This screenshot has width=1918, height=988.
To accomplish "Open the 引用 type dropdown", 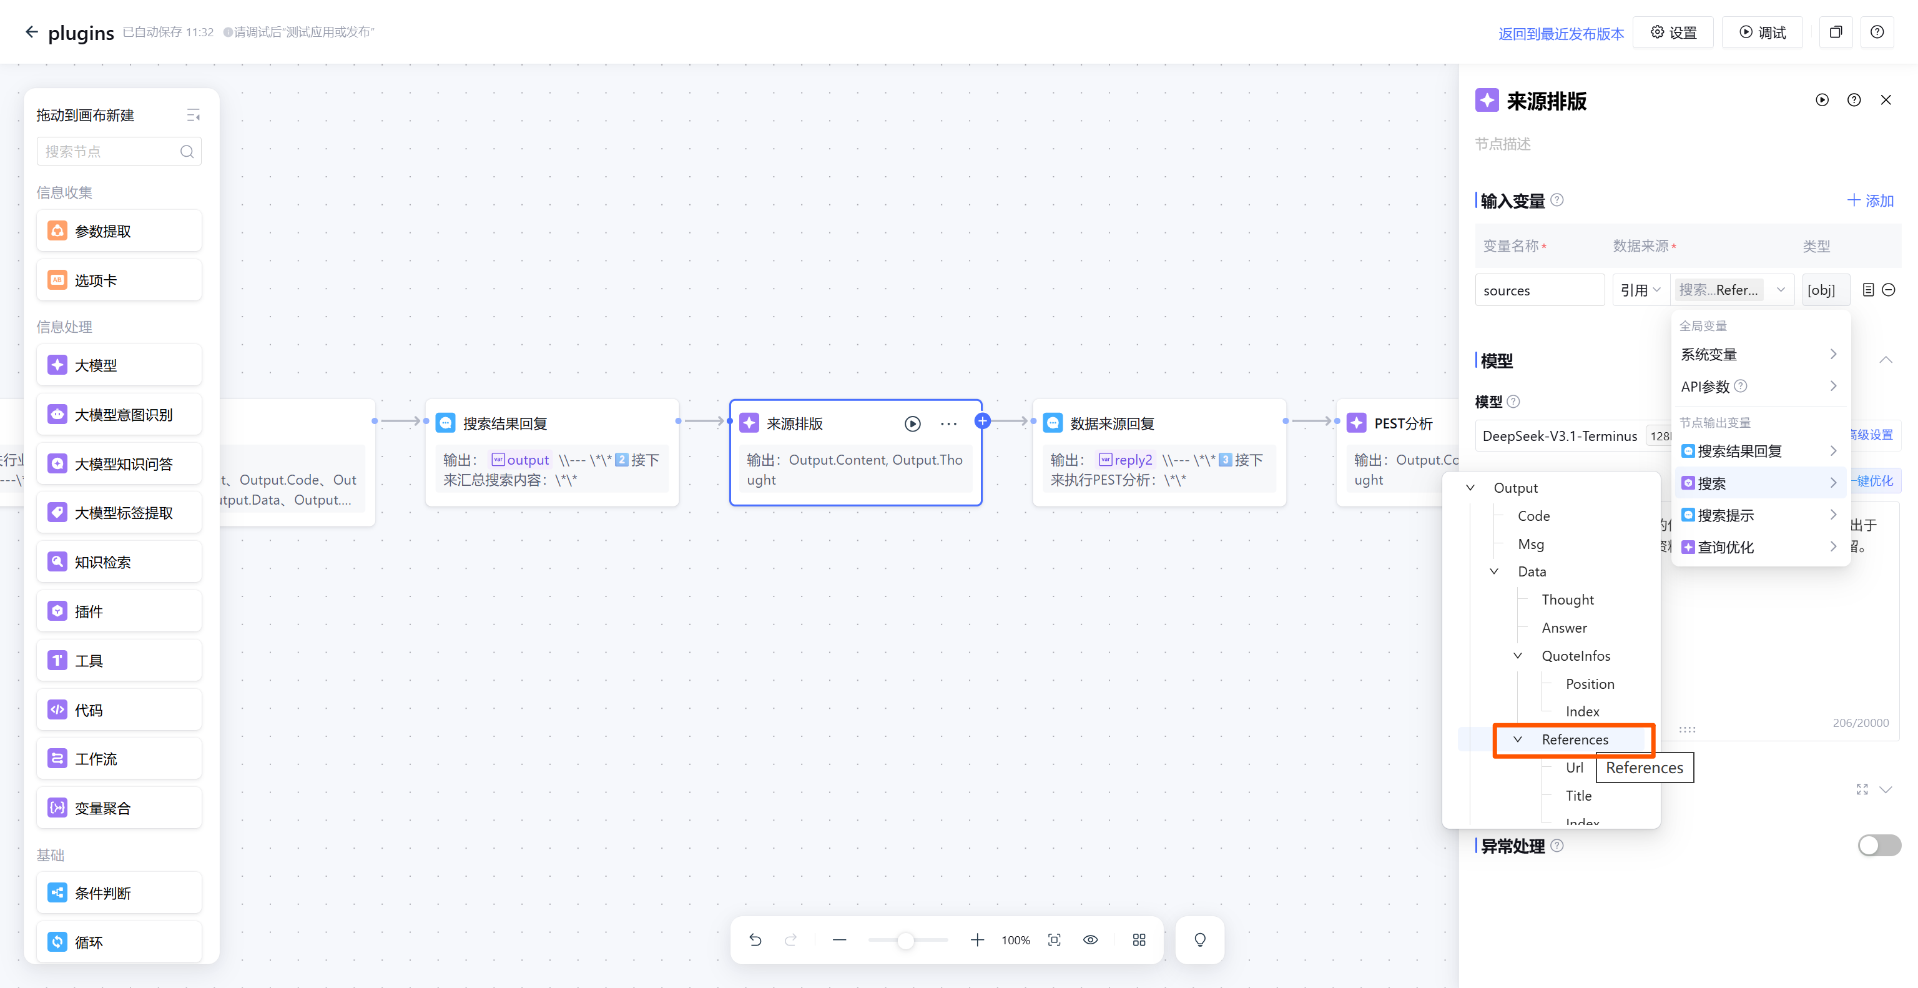I will pos(1640,290).
